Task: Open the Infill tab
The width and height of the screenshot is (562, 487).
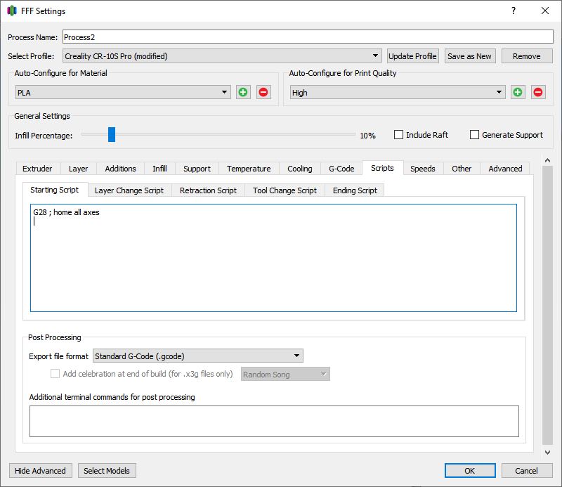Action: tap(159, 169)
